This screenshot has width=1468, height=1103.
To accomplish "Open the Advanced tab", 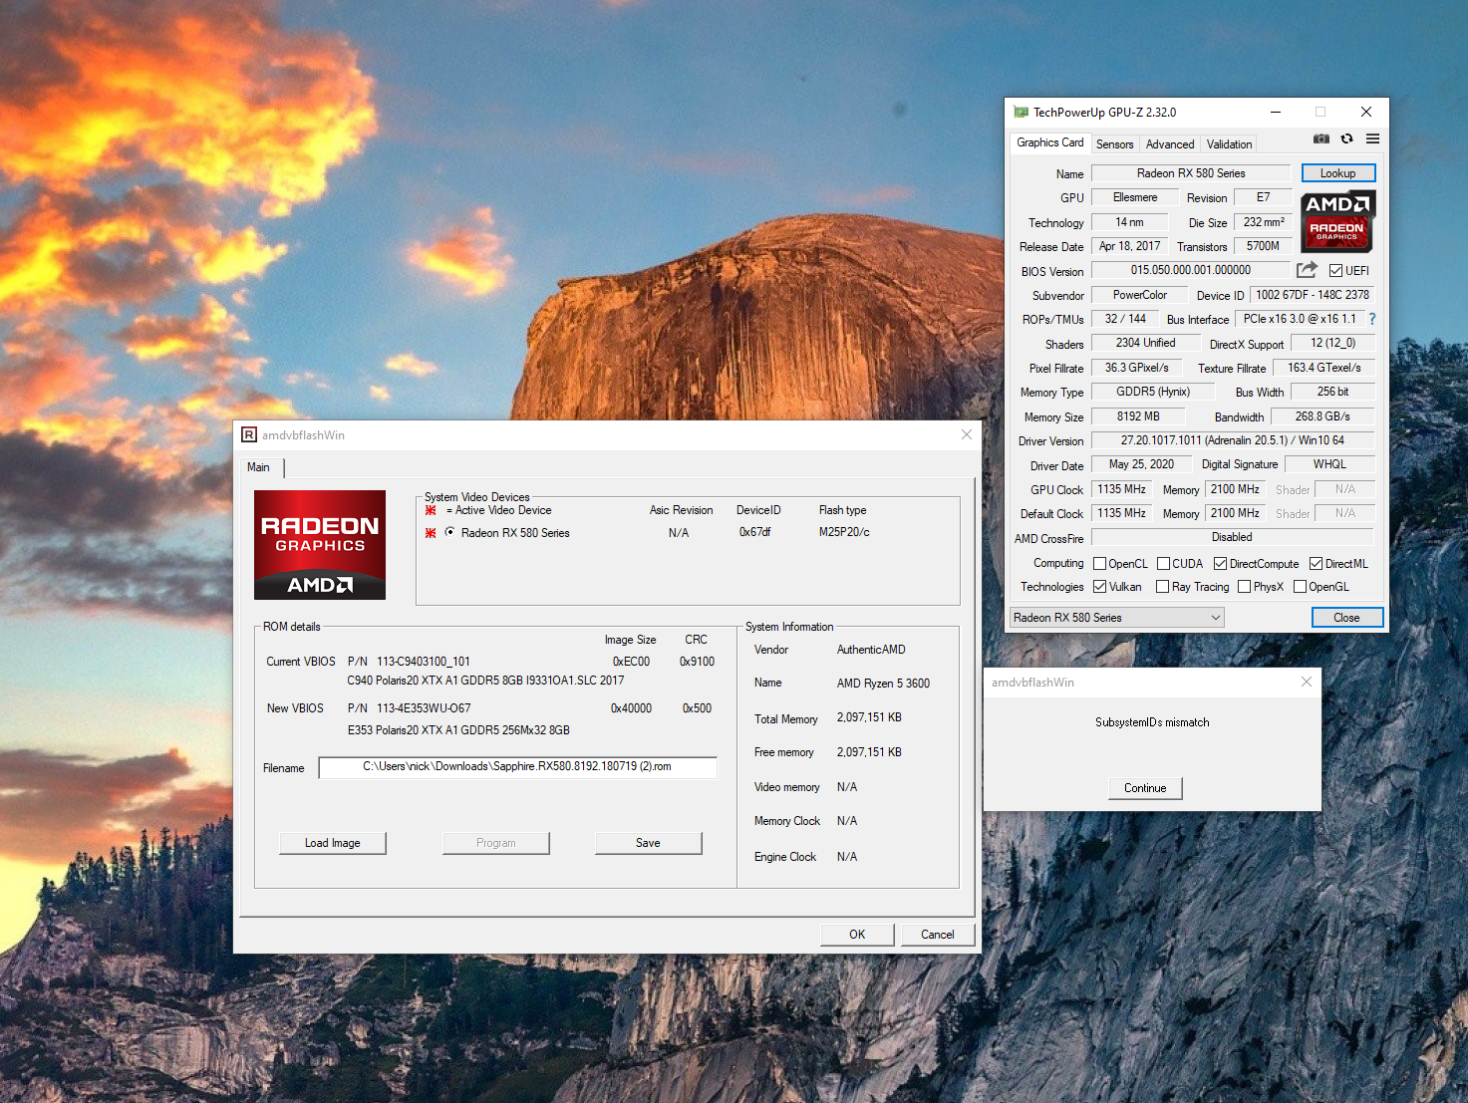I will (1169, 144).
